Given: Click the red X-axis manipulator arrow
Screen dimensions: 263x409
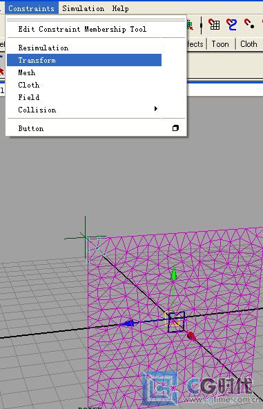Looking at the screenshot, I should (191, 336).
